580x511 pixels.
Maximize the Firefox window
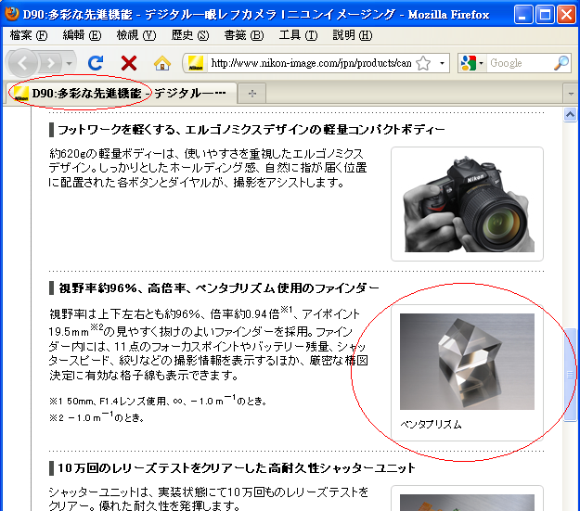[545, 15]
